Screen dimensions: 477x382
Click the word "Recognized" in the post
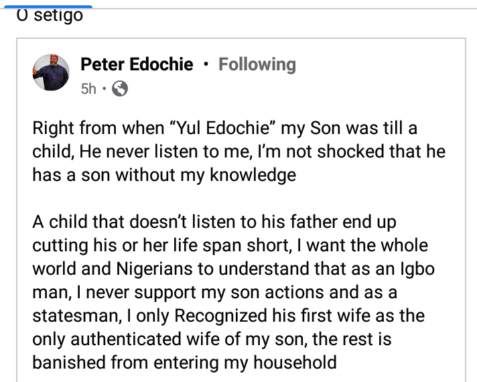(x=220, y=316)
